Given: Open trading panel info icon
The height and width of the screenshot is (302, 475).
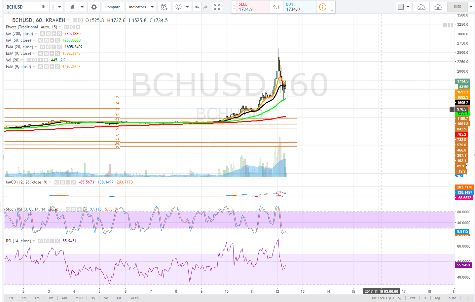Looking at the screenshot, I should pyautogui.click(x=323, y=7).
